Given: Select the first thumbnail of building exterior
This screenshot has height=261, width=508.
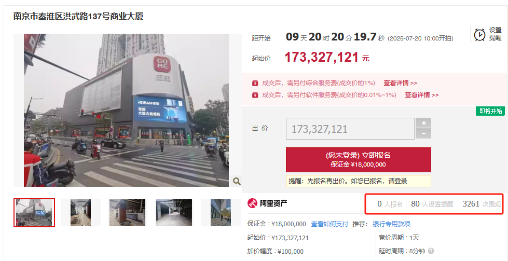Looking at the screenshot, I should tap(34, 212).
